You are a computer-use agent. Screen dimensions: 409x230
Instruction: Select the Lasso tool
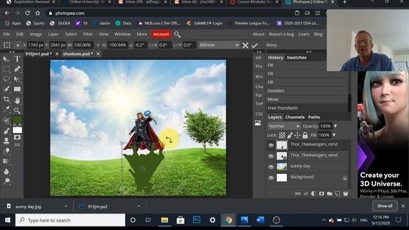click(6, 79)
